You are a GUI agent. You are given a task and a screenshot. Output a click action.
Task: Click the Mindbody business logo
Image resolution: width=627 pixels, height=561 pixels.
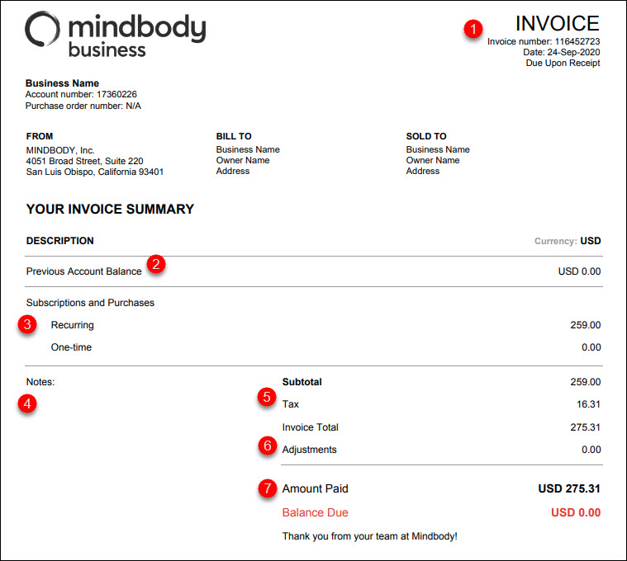[115, 35]
